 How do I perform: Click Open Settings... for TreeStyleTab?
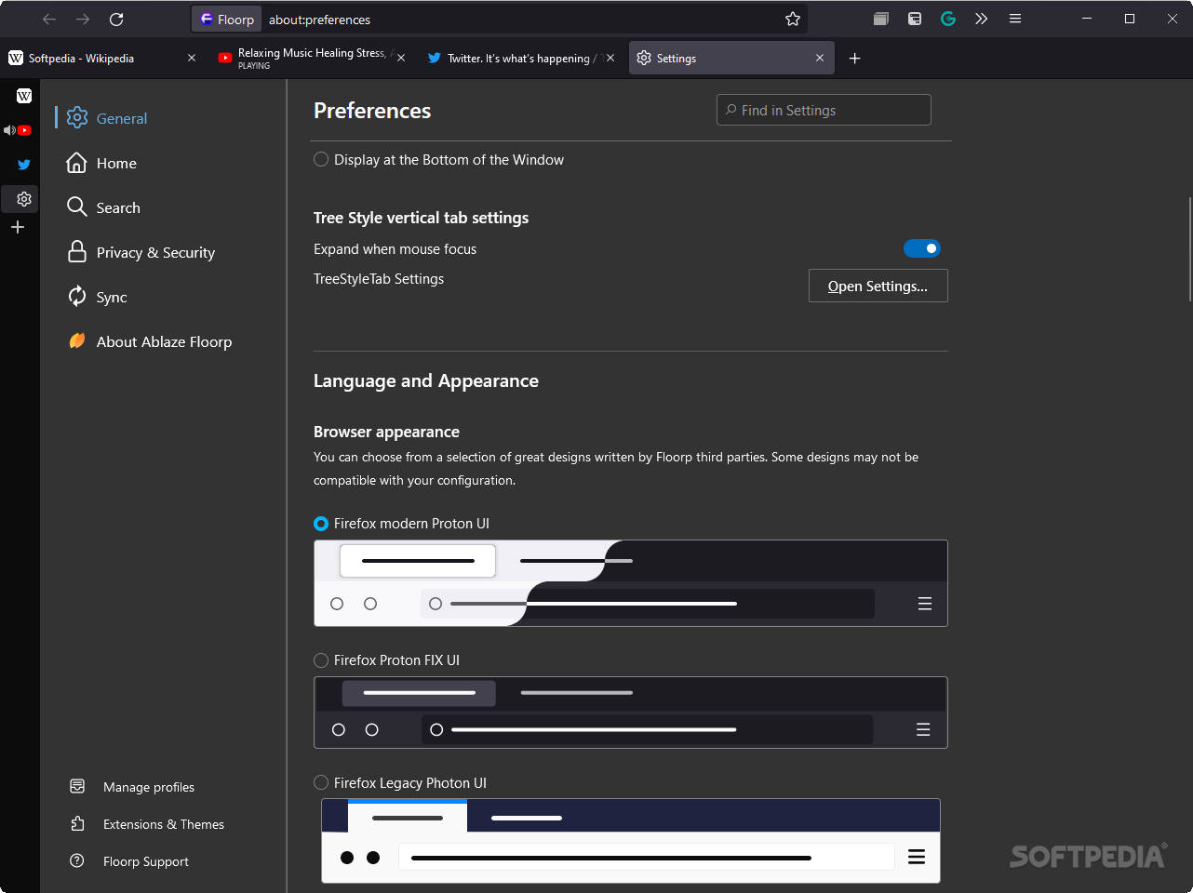[878, 286]
